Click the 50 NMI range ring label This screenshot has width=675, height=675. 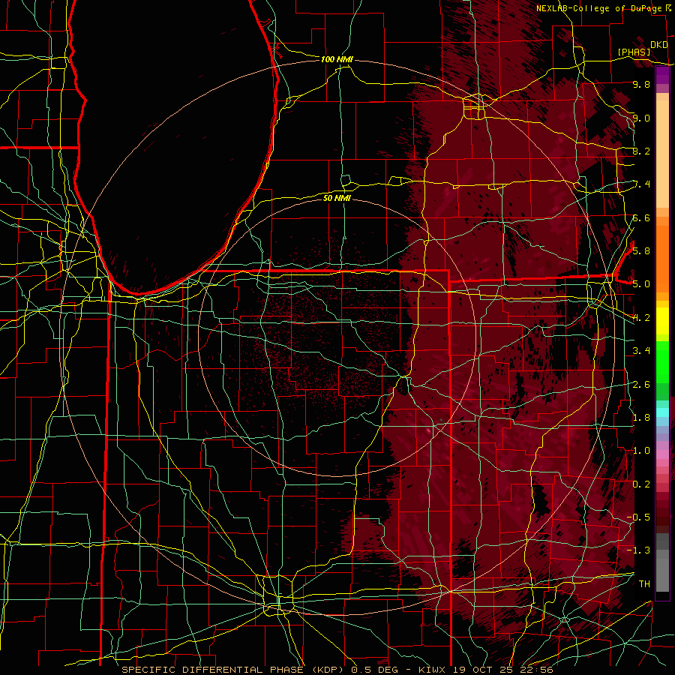pos(337,198)
